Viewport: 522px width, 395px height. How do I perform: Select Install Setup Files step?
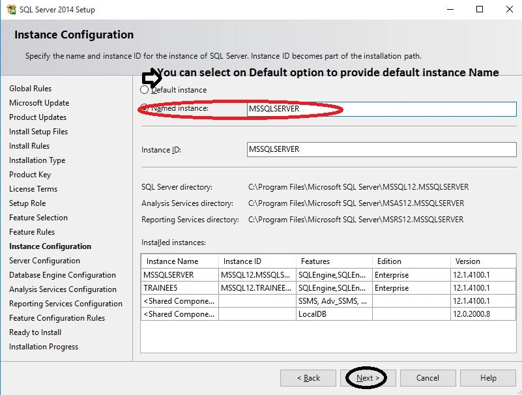(38, 132)
